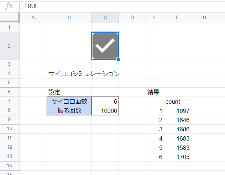This screenshot has height=175, width=225.
Task: Click the 結果 label cell
Action: pos(155,92)
